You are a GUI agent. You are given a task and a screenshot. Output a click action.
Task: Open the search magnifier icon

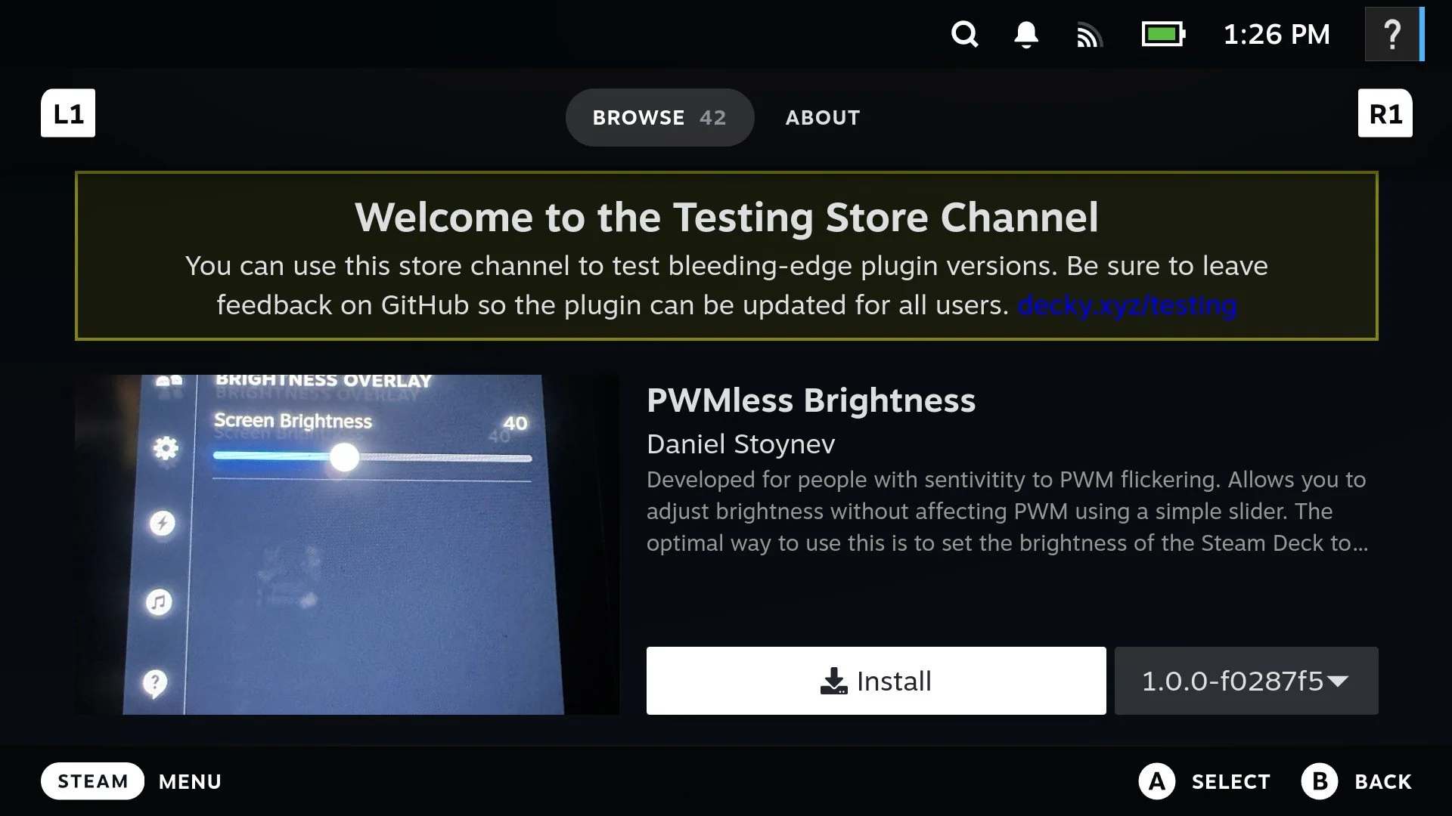tap(964, 34)
